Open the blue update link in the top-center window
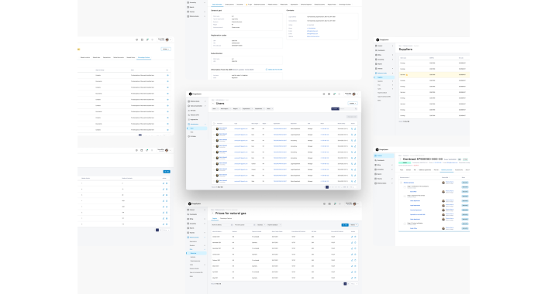The height and width of the screenshot is (294, 548). pos(274,70)
